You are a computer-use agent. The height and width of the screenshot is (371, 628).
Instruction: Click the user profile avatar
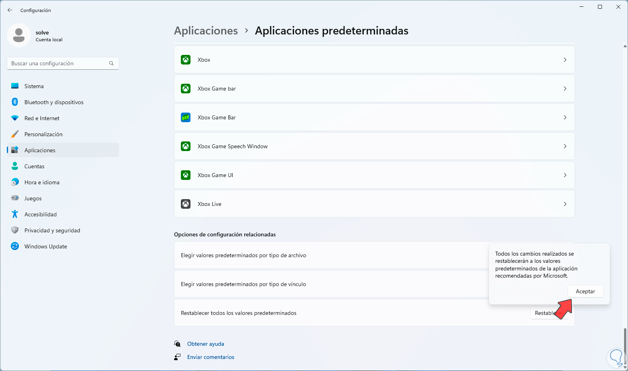pyautogui.click(x=19, y=35)
